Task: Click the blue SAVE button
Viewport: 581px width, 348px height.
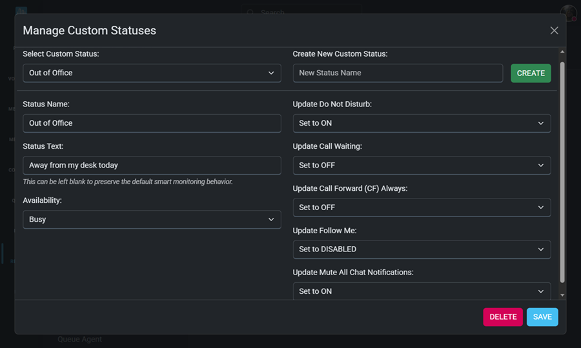Action: pos(542,317)
